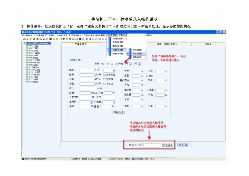Click the green money bag toolbar icon
The image size is (249, 176).
pos(34,39)
